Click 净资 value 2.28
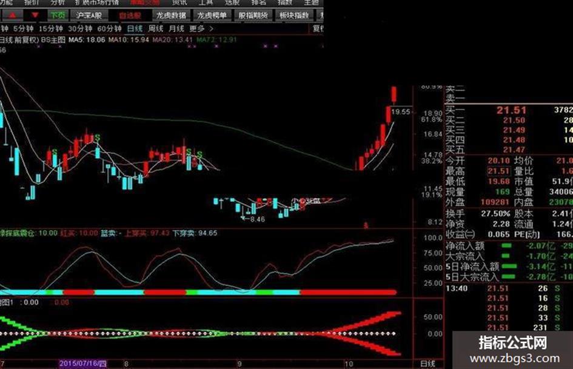The height and width of the screenshot is (369, 573). (501, 224)
